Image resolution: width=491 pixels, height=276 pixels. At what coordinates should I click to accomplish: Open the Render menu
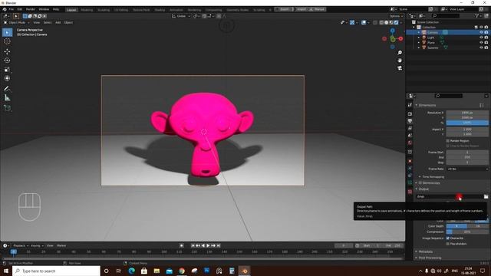31,9
